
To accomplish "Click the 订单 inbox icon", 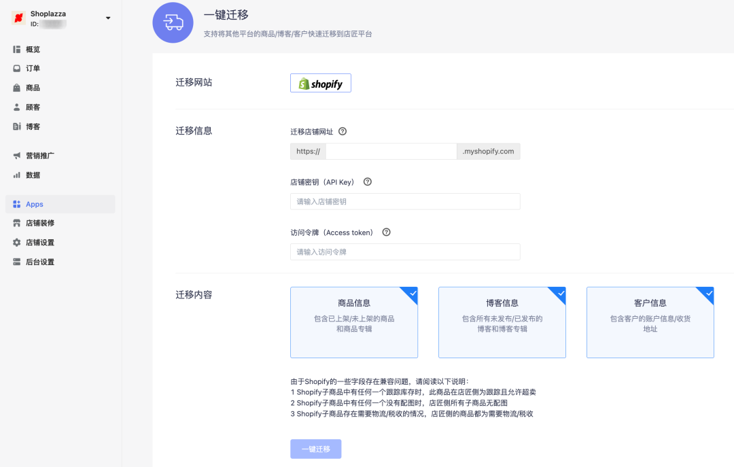I will [x=17, y=69].
